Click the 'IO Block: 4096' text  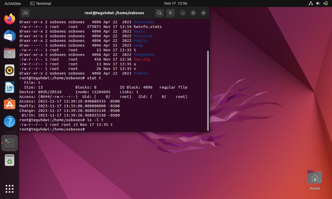(x=136, y=87)
